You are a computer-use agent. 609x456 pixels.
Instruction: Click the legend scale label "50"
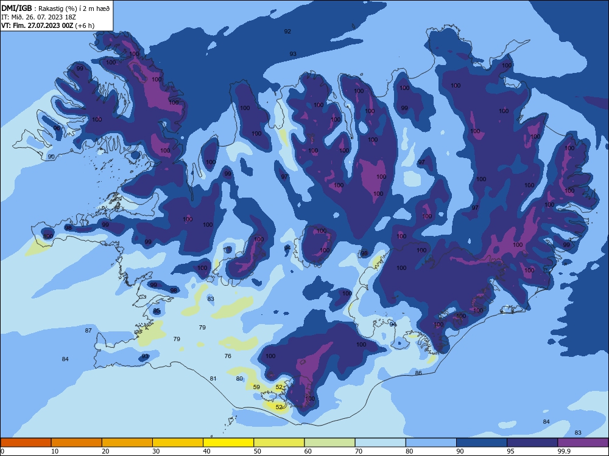click(x=258, y=451)
